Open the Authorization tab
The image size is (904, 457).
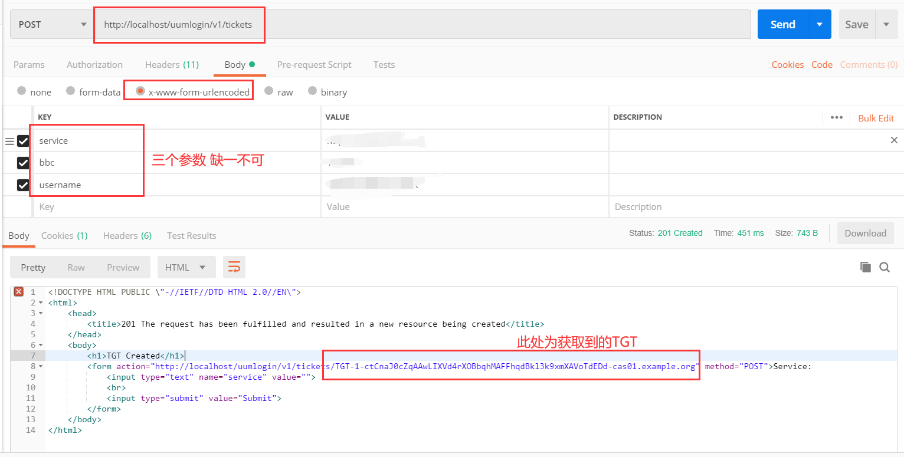[x=94, y=64]
